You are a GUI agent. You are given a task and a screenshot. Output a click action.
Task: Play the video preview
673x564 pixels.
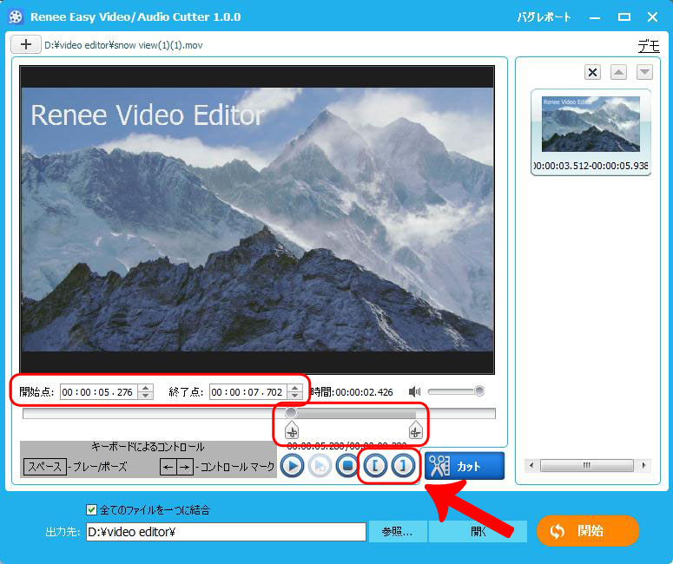[293, 466]
